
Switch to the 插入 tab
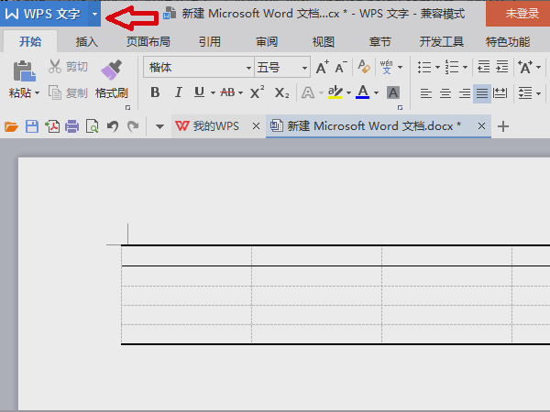tap(87, 42)
